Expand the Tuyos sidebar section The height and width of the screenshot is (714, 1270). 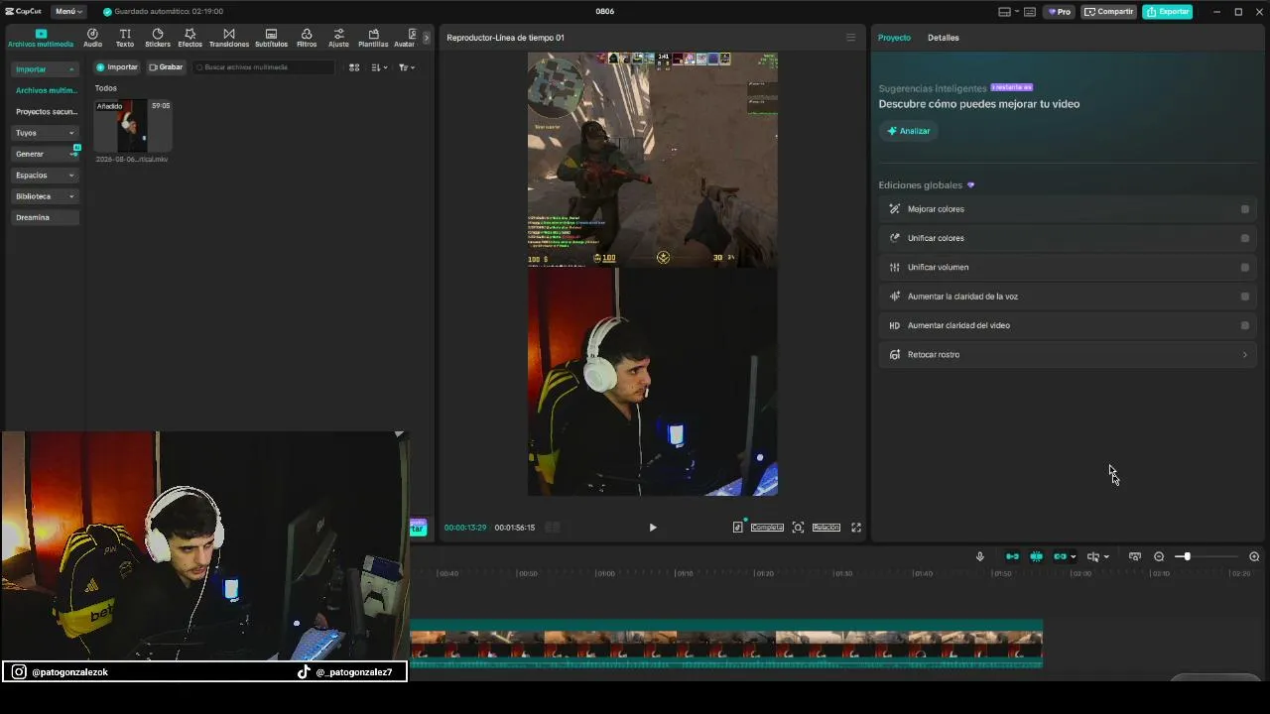click(45, 133)
